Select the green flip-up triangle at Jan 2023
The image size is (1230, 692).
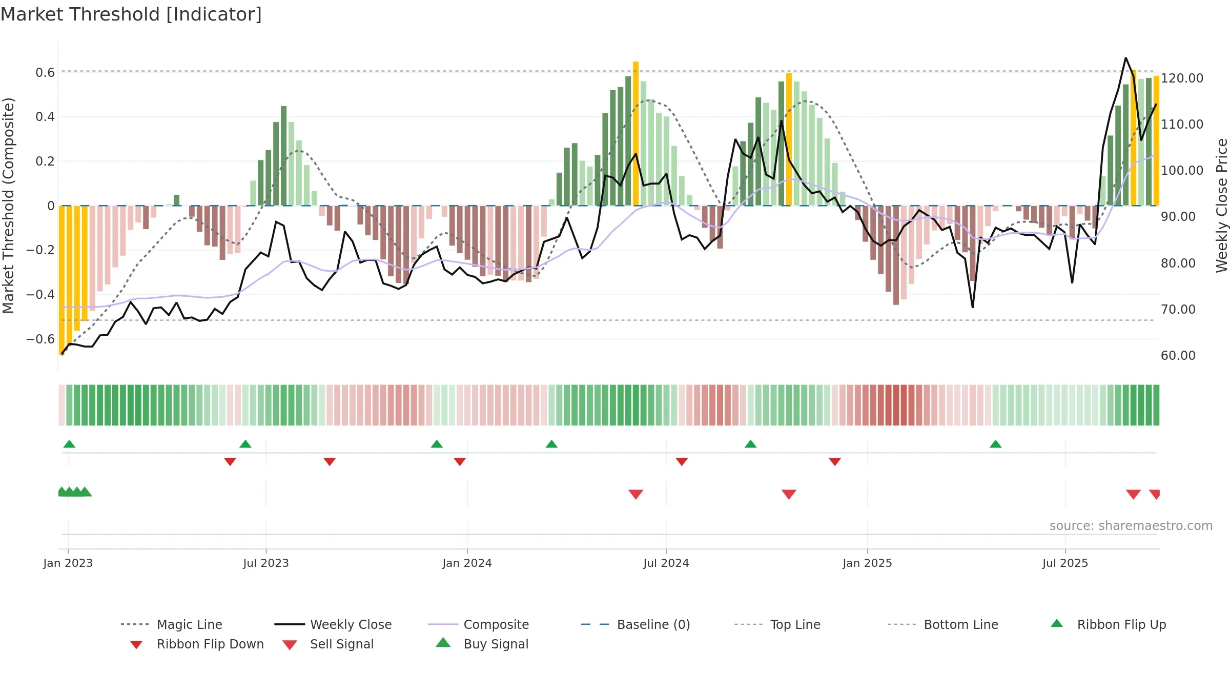[x=69, y=444]
